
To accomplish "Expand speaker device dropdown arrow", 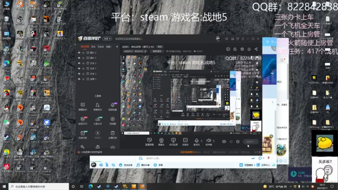I will pos(214,141).
